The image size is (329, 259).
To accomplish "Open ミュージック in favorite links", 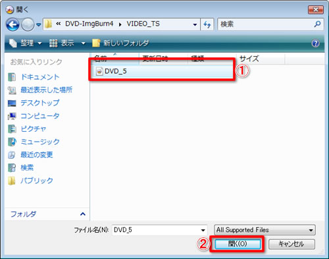I will pos(40,142).
